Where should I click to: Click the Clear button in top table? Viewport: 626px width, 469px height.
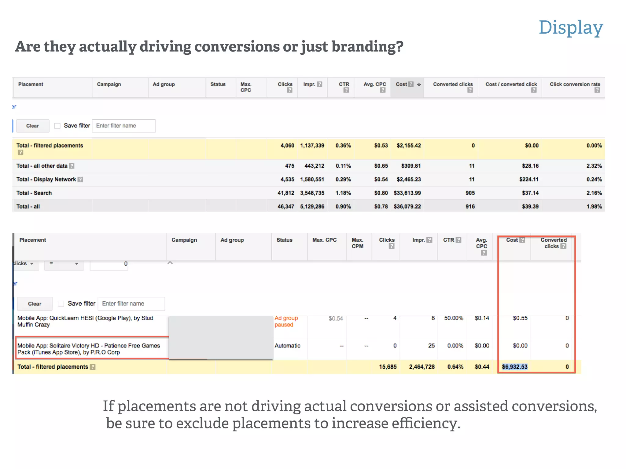pyautogui.click(x=32, y=126)
